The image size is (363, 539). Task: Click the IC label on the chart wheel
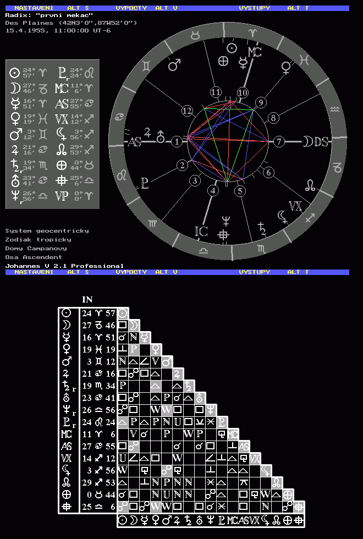click(x=201, y=232)
